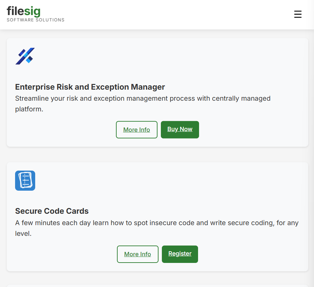Select the Secure Code Cards heading

click(52, 211)
